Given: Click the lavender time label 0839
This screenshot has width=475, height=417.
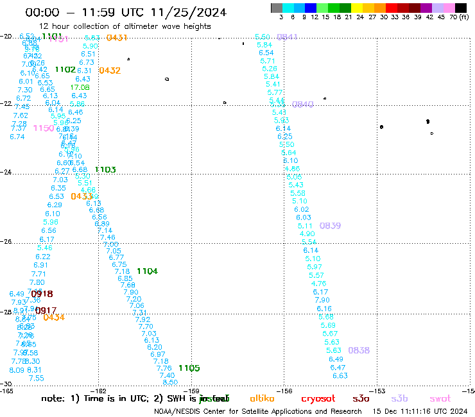Looking at the screenshot, I should click(330, 226).
